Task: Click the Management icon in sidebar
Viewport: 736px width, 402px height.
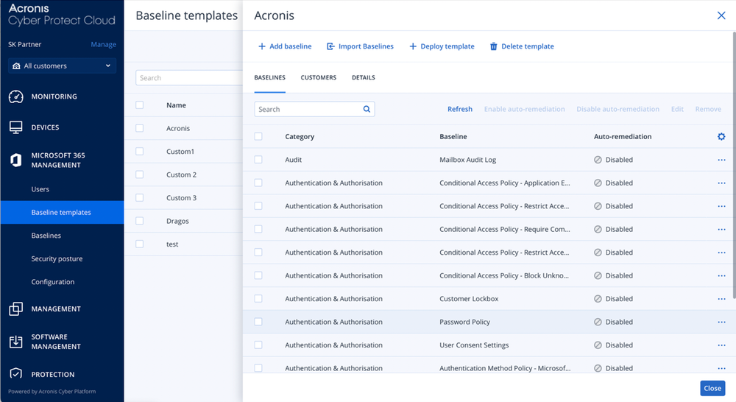Action: coord(16,308)
